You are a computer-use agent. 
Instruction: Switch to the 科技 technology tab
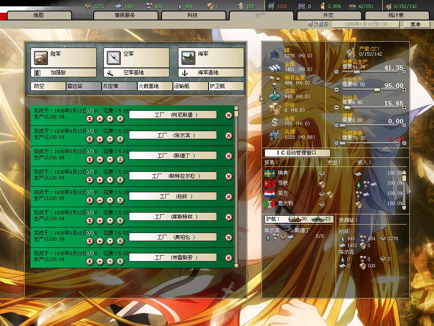(192, 15)
